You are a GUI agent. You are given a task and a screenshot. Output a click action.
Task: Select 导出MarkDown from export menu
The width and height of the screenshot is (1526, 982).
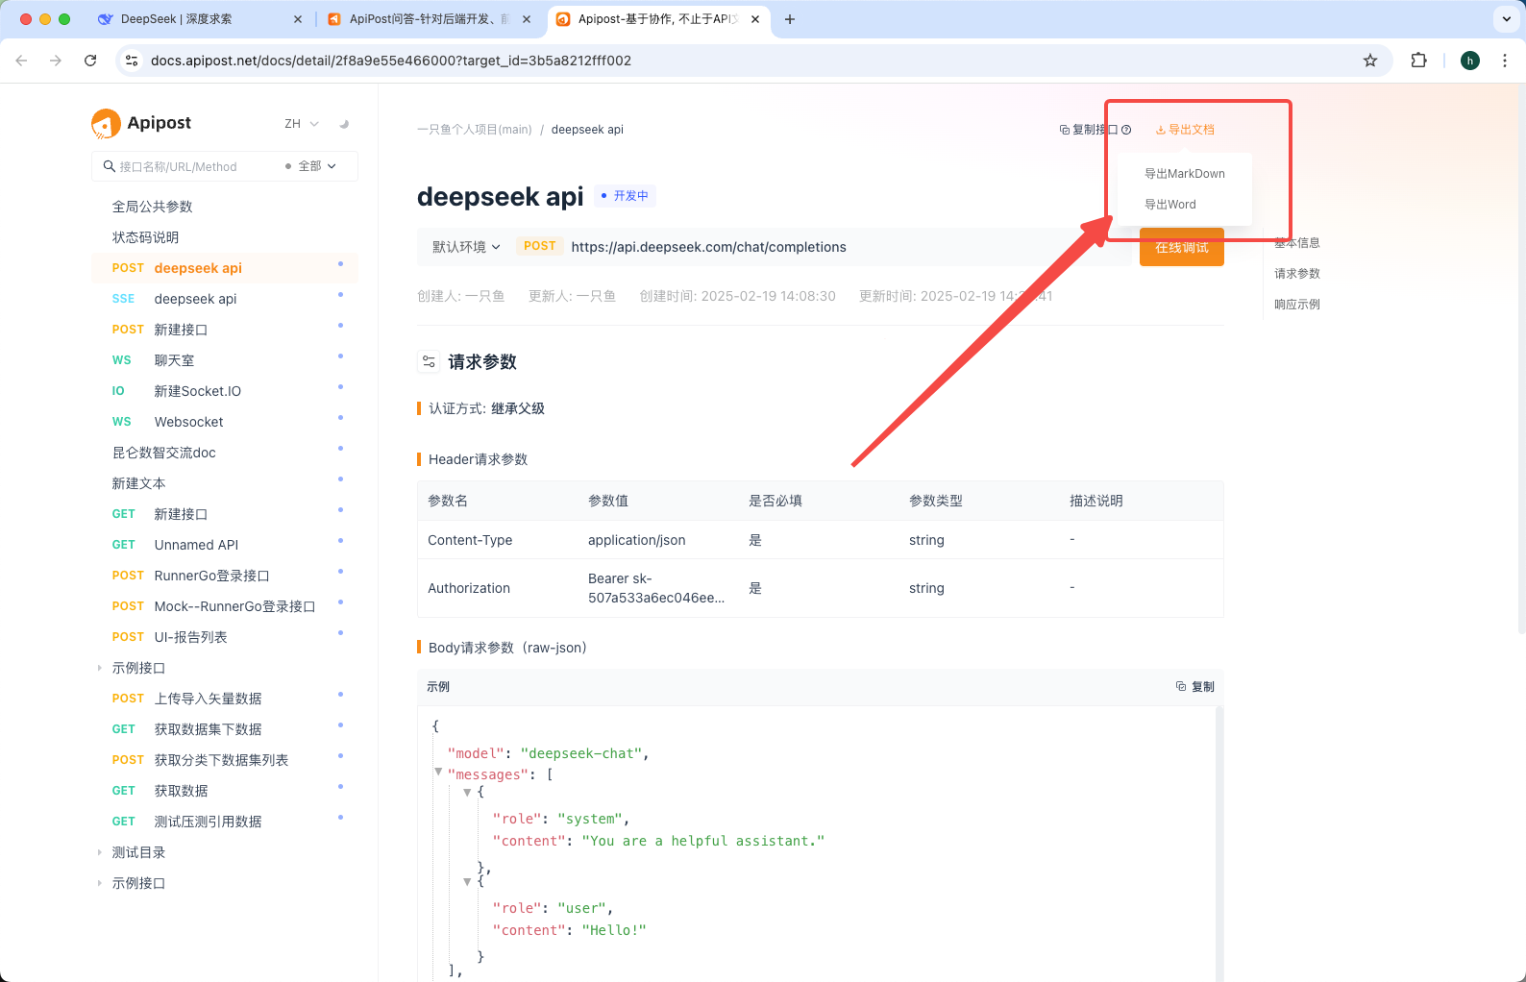[x=1185, y=174]
